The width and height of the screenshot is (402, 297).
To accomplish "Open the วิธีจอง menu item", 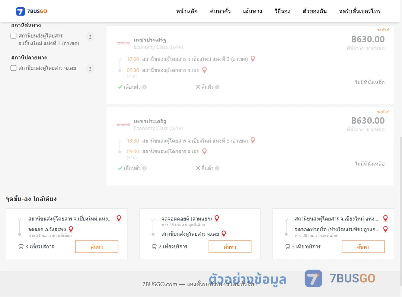I will pos(282,11).
